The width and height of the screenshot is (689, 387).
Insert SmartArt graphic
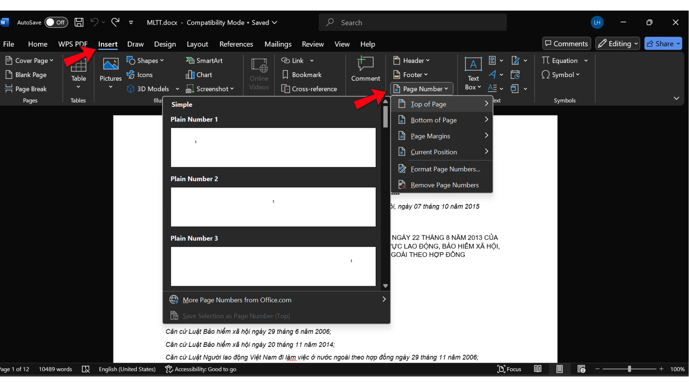[205, 61]
